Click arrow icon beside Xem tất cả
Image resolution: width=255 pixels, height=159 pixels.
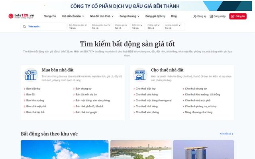click(x=233, y=134)
